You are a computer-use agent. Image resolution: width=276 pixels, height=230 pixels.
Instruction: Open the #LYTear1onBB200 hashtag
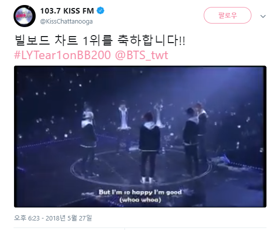(63, 55)
